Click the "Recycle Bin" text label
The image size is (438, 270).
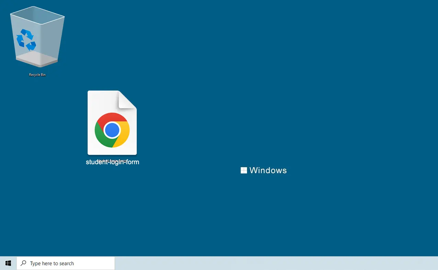(37, 75)
